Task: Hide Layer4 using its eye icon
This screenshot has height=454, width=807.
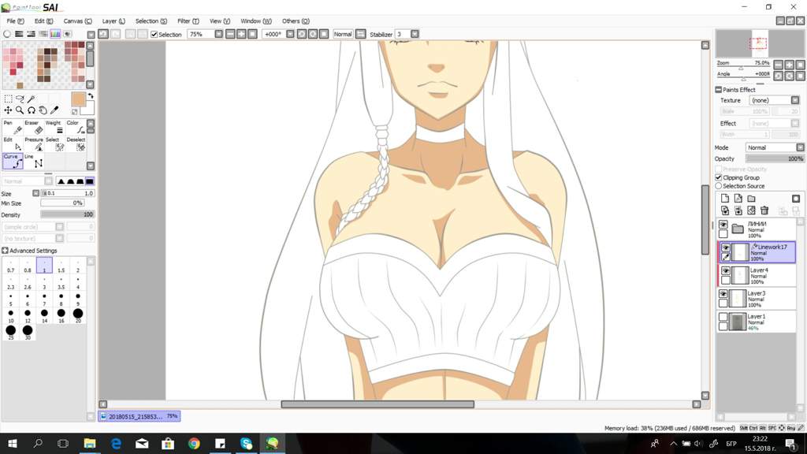Action: pos(726,271)
